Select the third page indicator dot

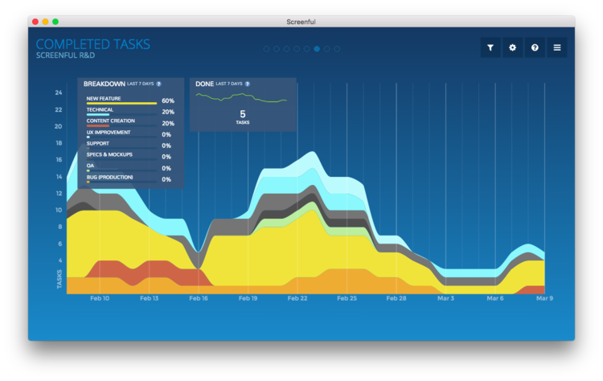pos(286,49)
